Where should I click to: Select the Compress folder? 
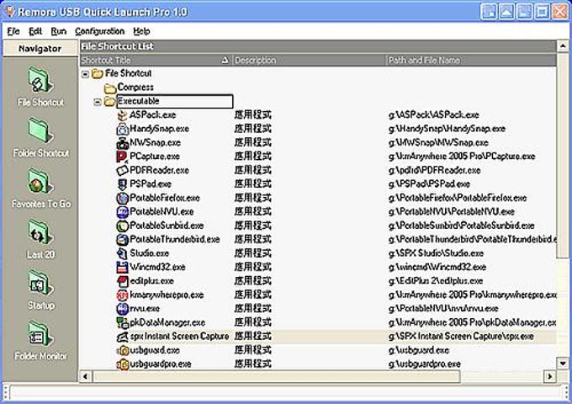tap(135, 88)
